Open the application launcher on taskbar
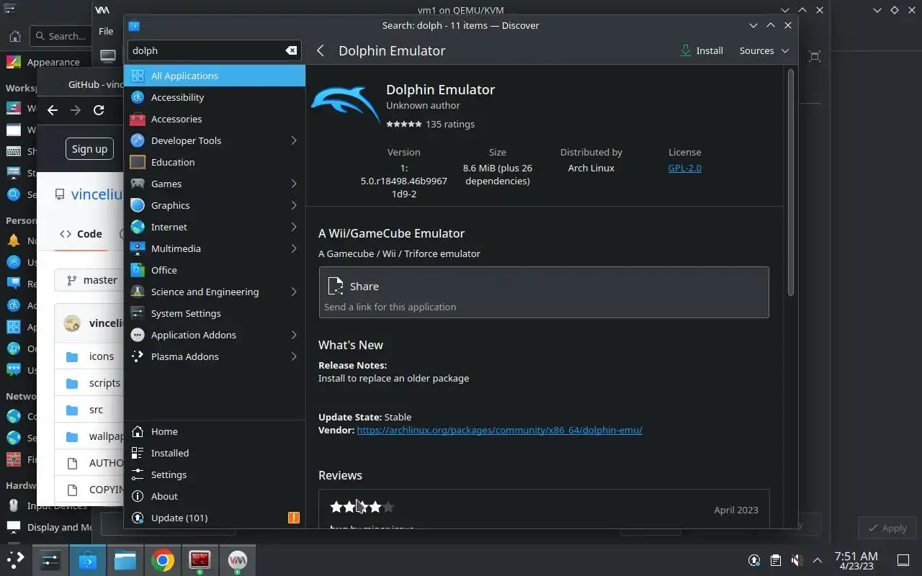The width and height of the screenshot is (922, 576). [x=15, y=559]
